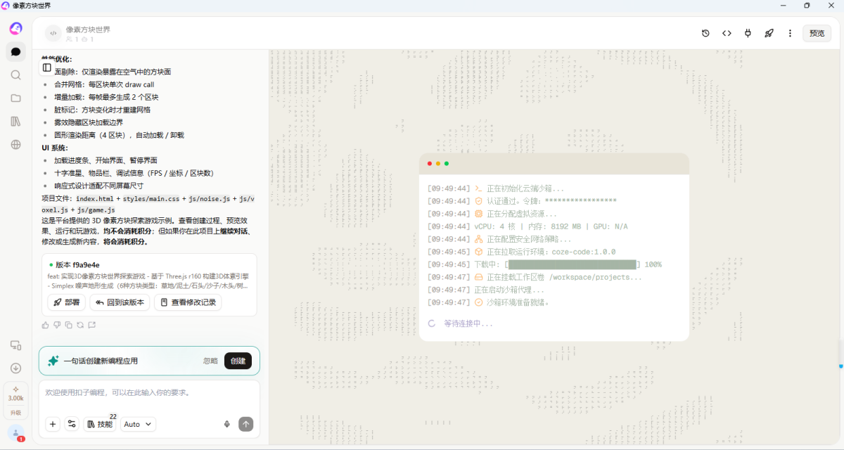Expand the Auto model dropdown
Viewport: 844px width, 450px height.
(139, 424)
